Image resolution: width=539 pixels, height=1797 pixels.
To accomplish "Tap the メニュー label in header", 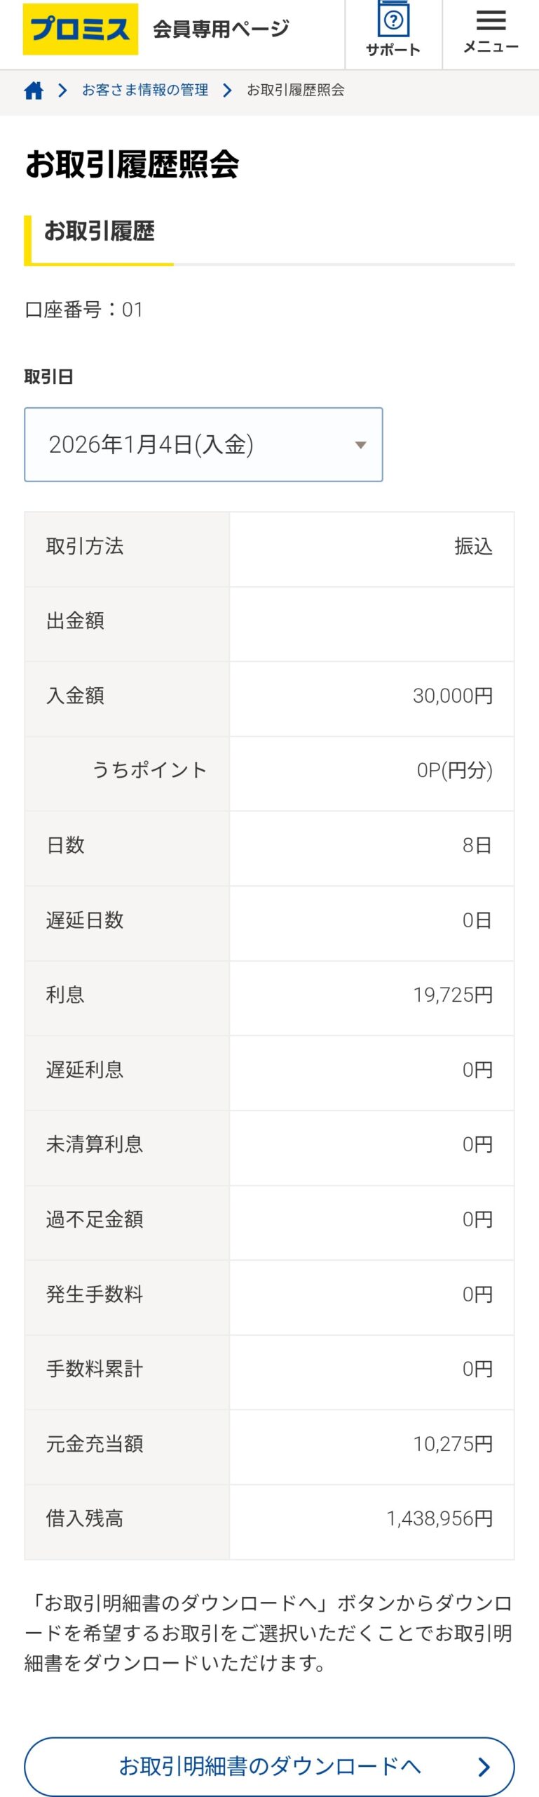I will click(x=491, y=47).
